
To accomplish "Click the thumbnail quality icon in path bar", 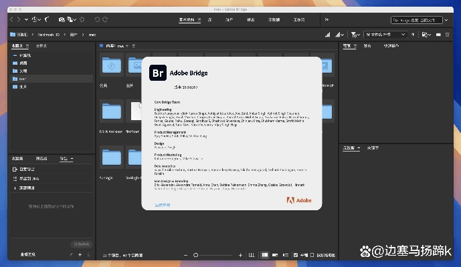I will coord(328,35).
